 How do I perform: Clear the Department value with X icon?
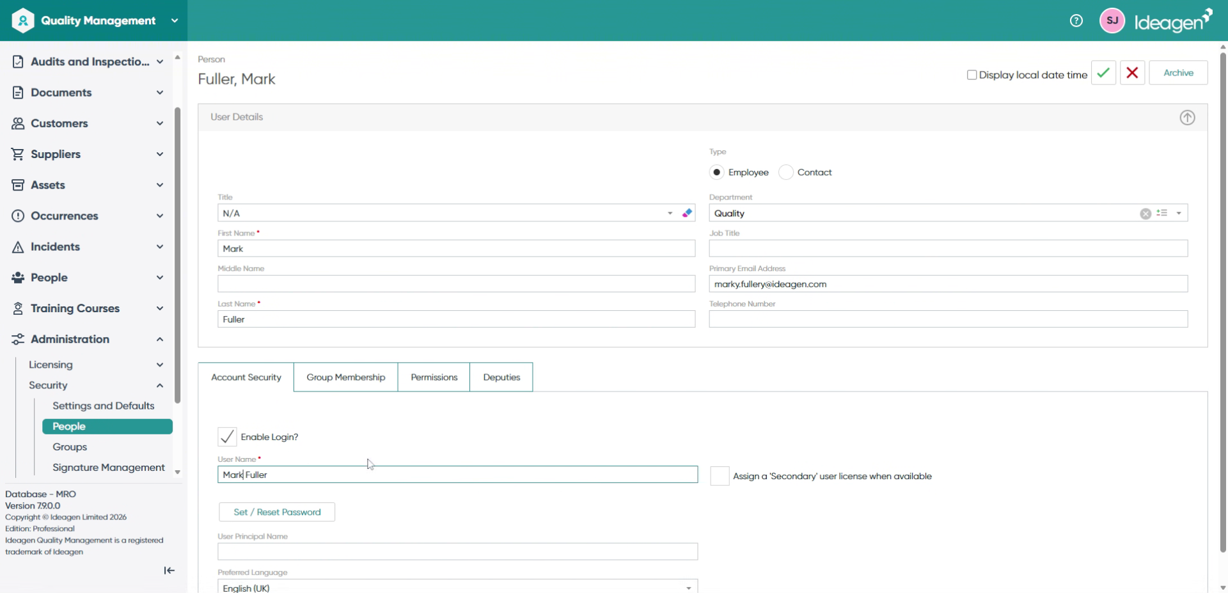1145,214
